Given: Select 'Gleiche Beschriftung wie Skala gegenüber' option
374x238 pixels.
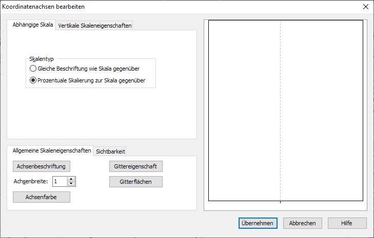Looking at the screenshot, I should pos(33,69).
